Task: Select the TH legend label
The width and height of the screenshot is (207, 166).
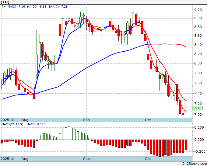Action: click(x=3, y=7)
